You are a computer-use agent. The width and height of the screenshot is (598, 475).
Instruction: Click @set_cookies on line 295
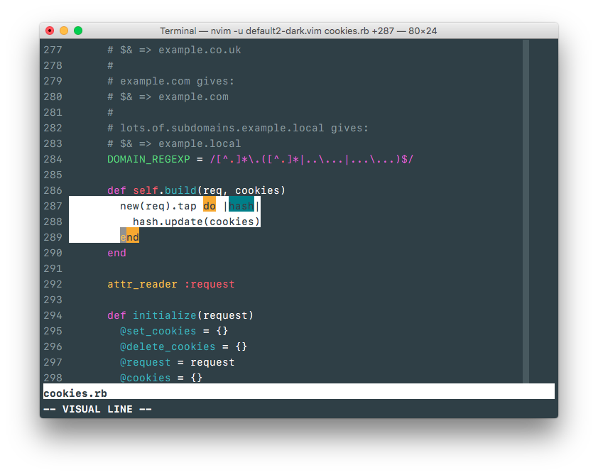[x=158, y=331]
